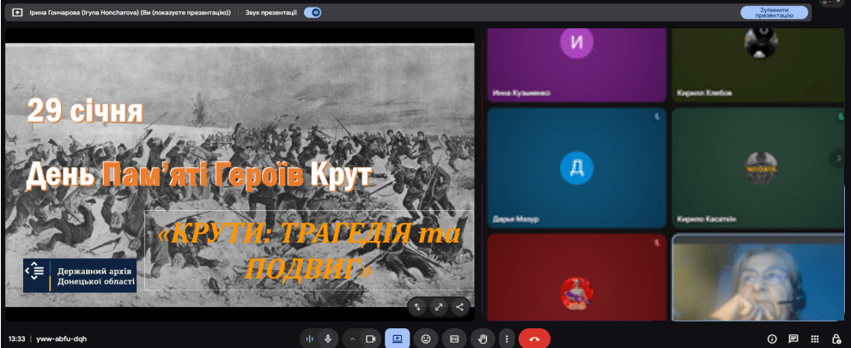This screenshot has height=348, width=851.
Task: Expand the presentation to fullscreen
Action: [x=439, y=307]
